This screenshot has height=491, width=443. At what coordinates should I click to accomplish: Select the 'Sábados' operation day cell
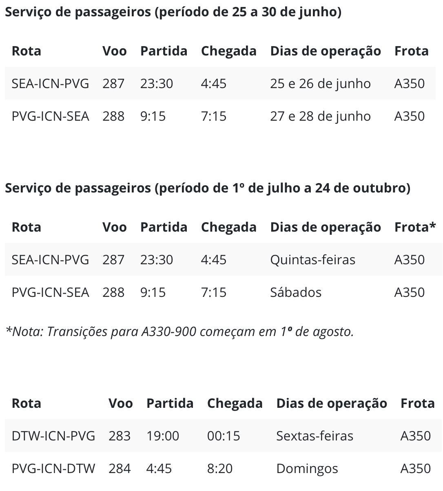(x=296, y=292)
